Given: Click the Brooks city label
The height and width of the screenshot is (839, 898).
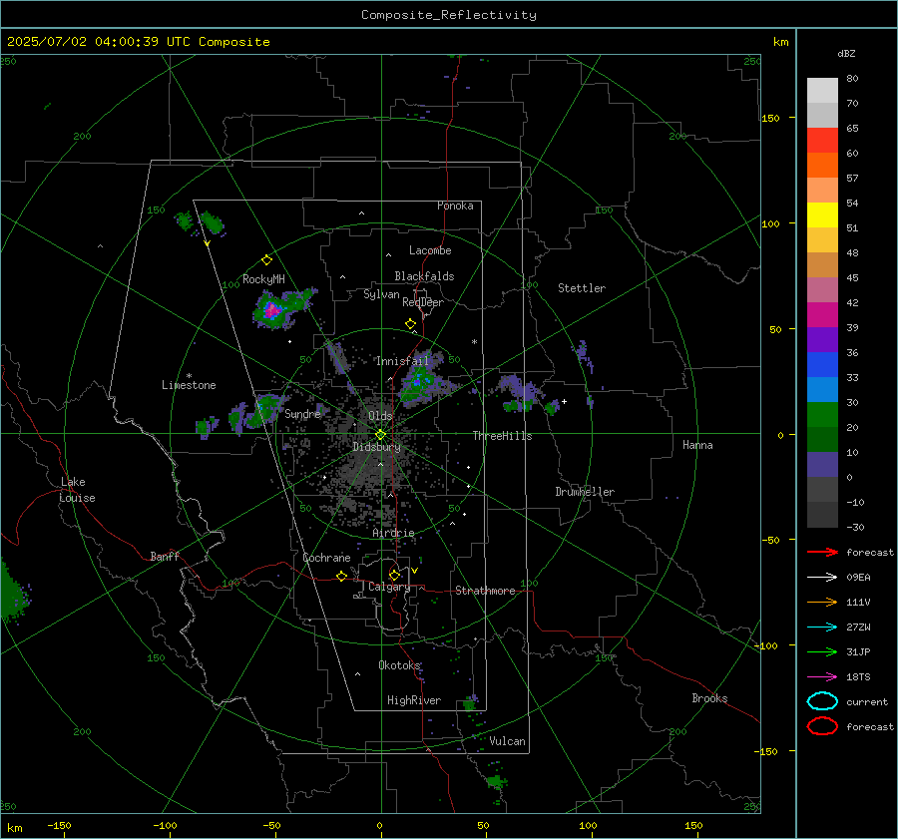Looking at the screenshot, I should tap(709, 697).
